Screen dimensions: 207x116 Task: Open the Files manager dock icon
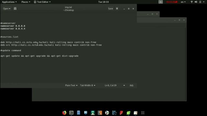coord(79,113)
